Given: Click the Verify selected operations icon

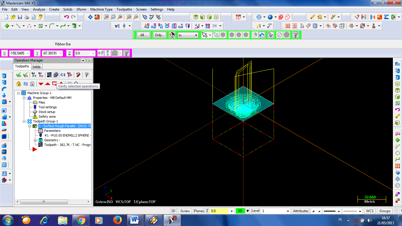Looking at the screenshot, I should (x=56, y=75).
